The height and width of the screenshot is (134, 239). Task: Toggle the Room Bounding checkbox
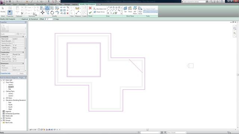tap(13, 41)
